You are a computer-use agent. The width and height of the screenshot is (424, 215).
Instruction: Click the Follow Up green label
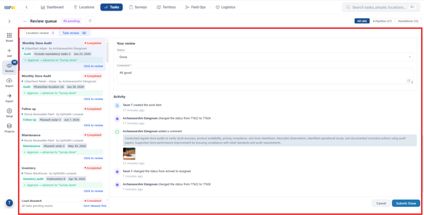[29, 119]
